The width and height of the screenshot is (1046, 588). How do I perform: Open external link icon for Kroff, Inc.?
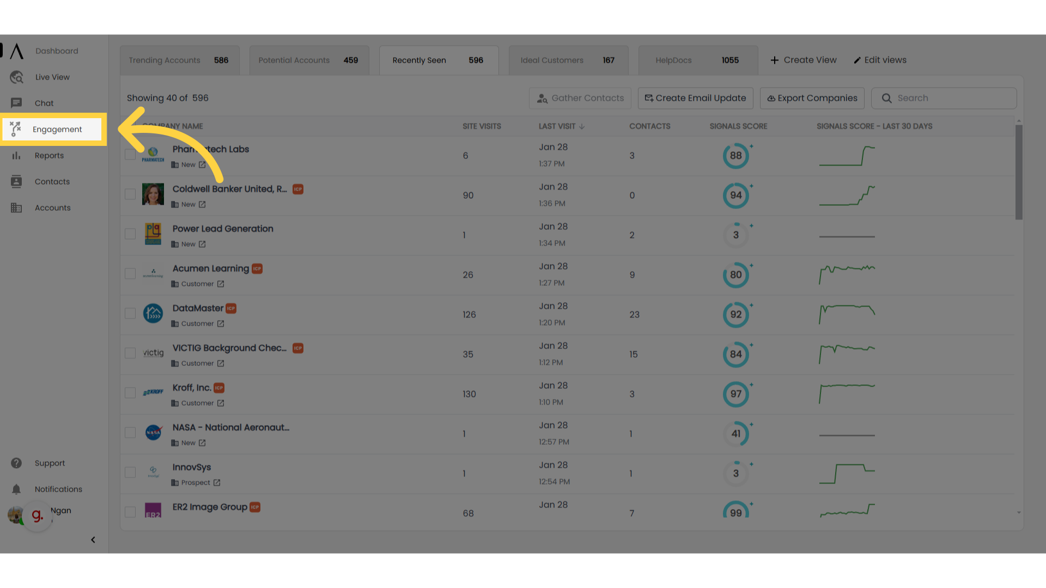coord(221,403)
